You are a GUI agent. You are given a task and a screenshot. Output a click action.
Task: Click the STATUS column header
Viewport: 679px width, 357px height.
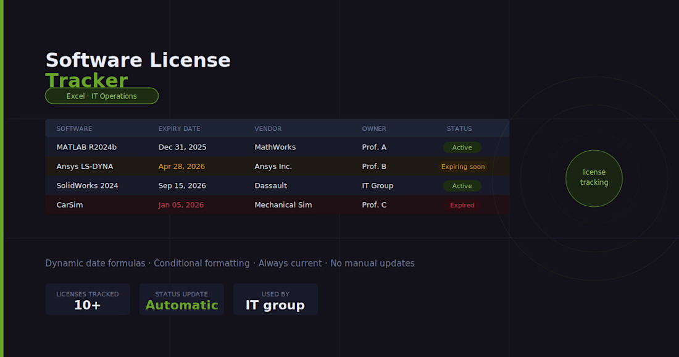click(x=459, y=128)
